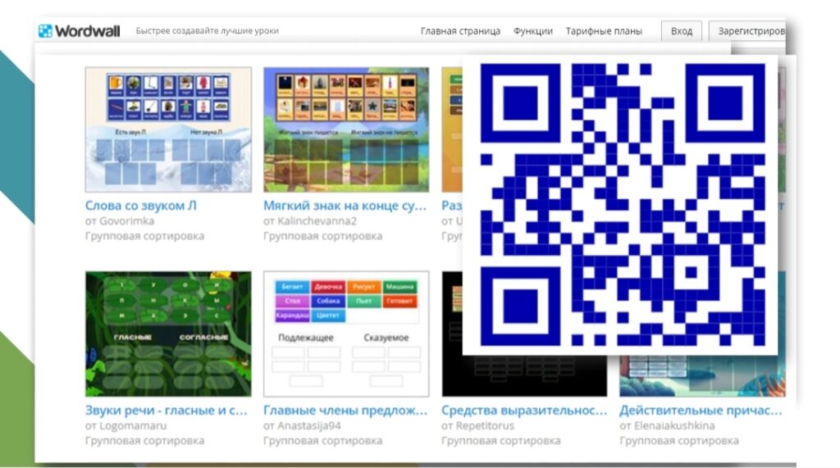Open the Функции menu item
Image resolution: width=840 pixels, height=468 pixels.
tap(533, 31)
